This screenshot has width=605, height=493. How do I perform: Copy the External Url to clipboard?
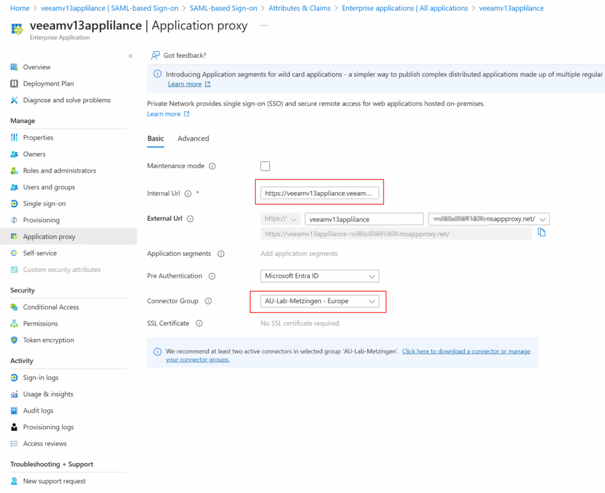click(x=541, y=233)
